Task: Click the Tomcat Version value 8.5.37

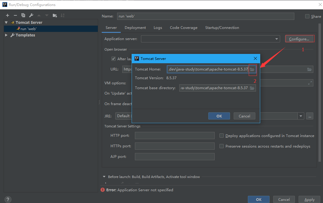Action: pos(171,78)
